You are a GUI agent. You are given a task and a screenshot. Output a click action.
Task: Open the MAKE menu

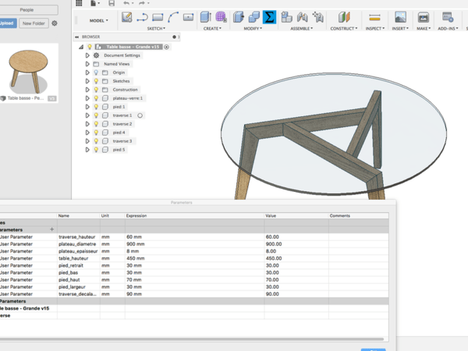click(424, 28)
